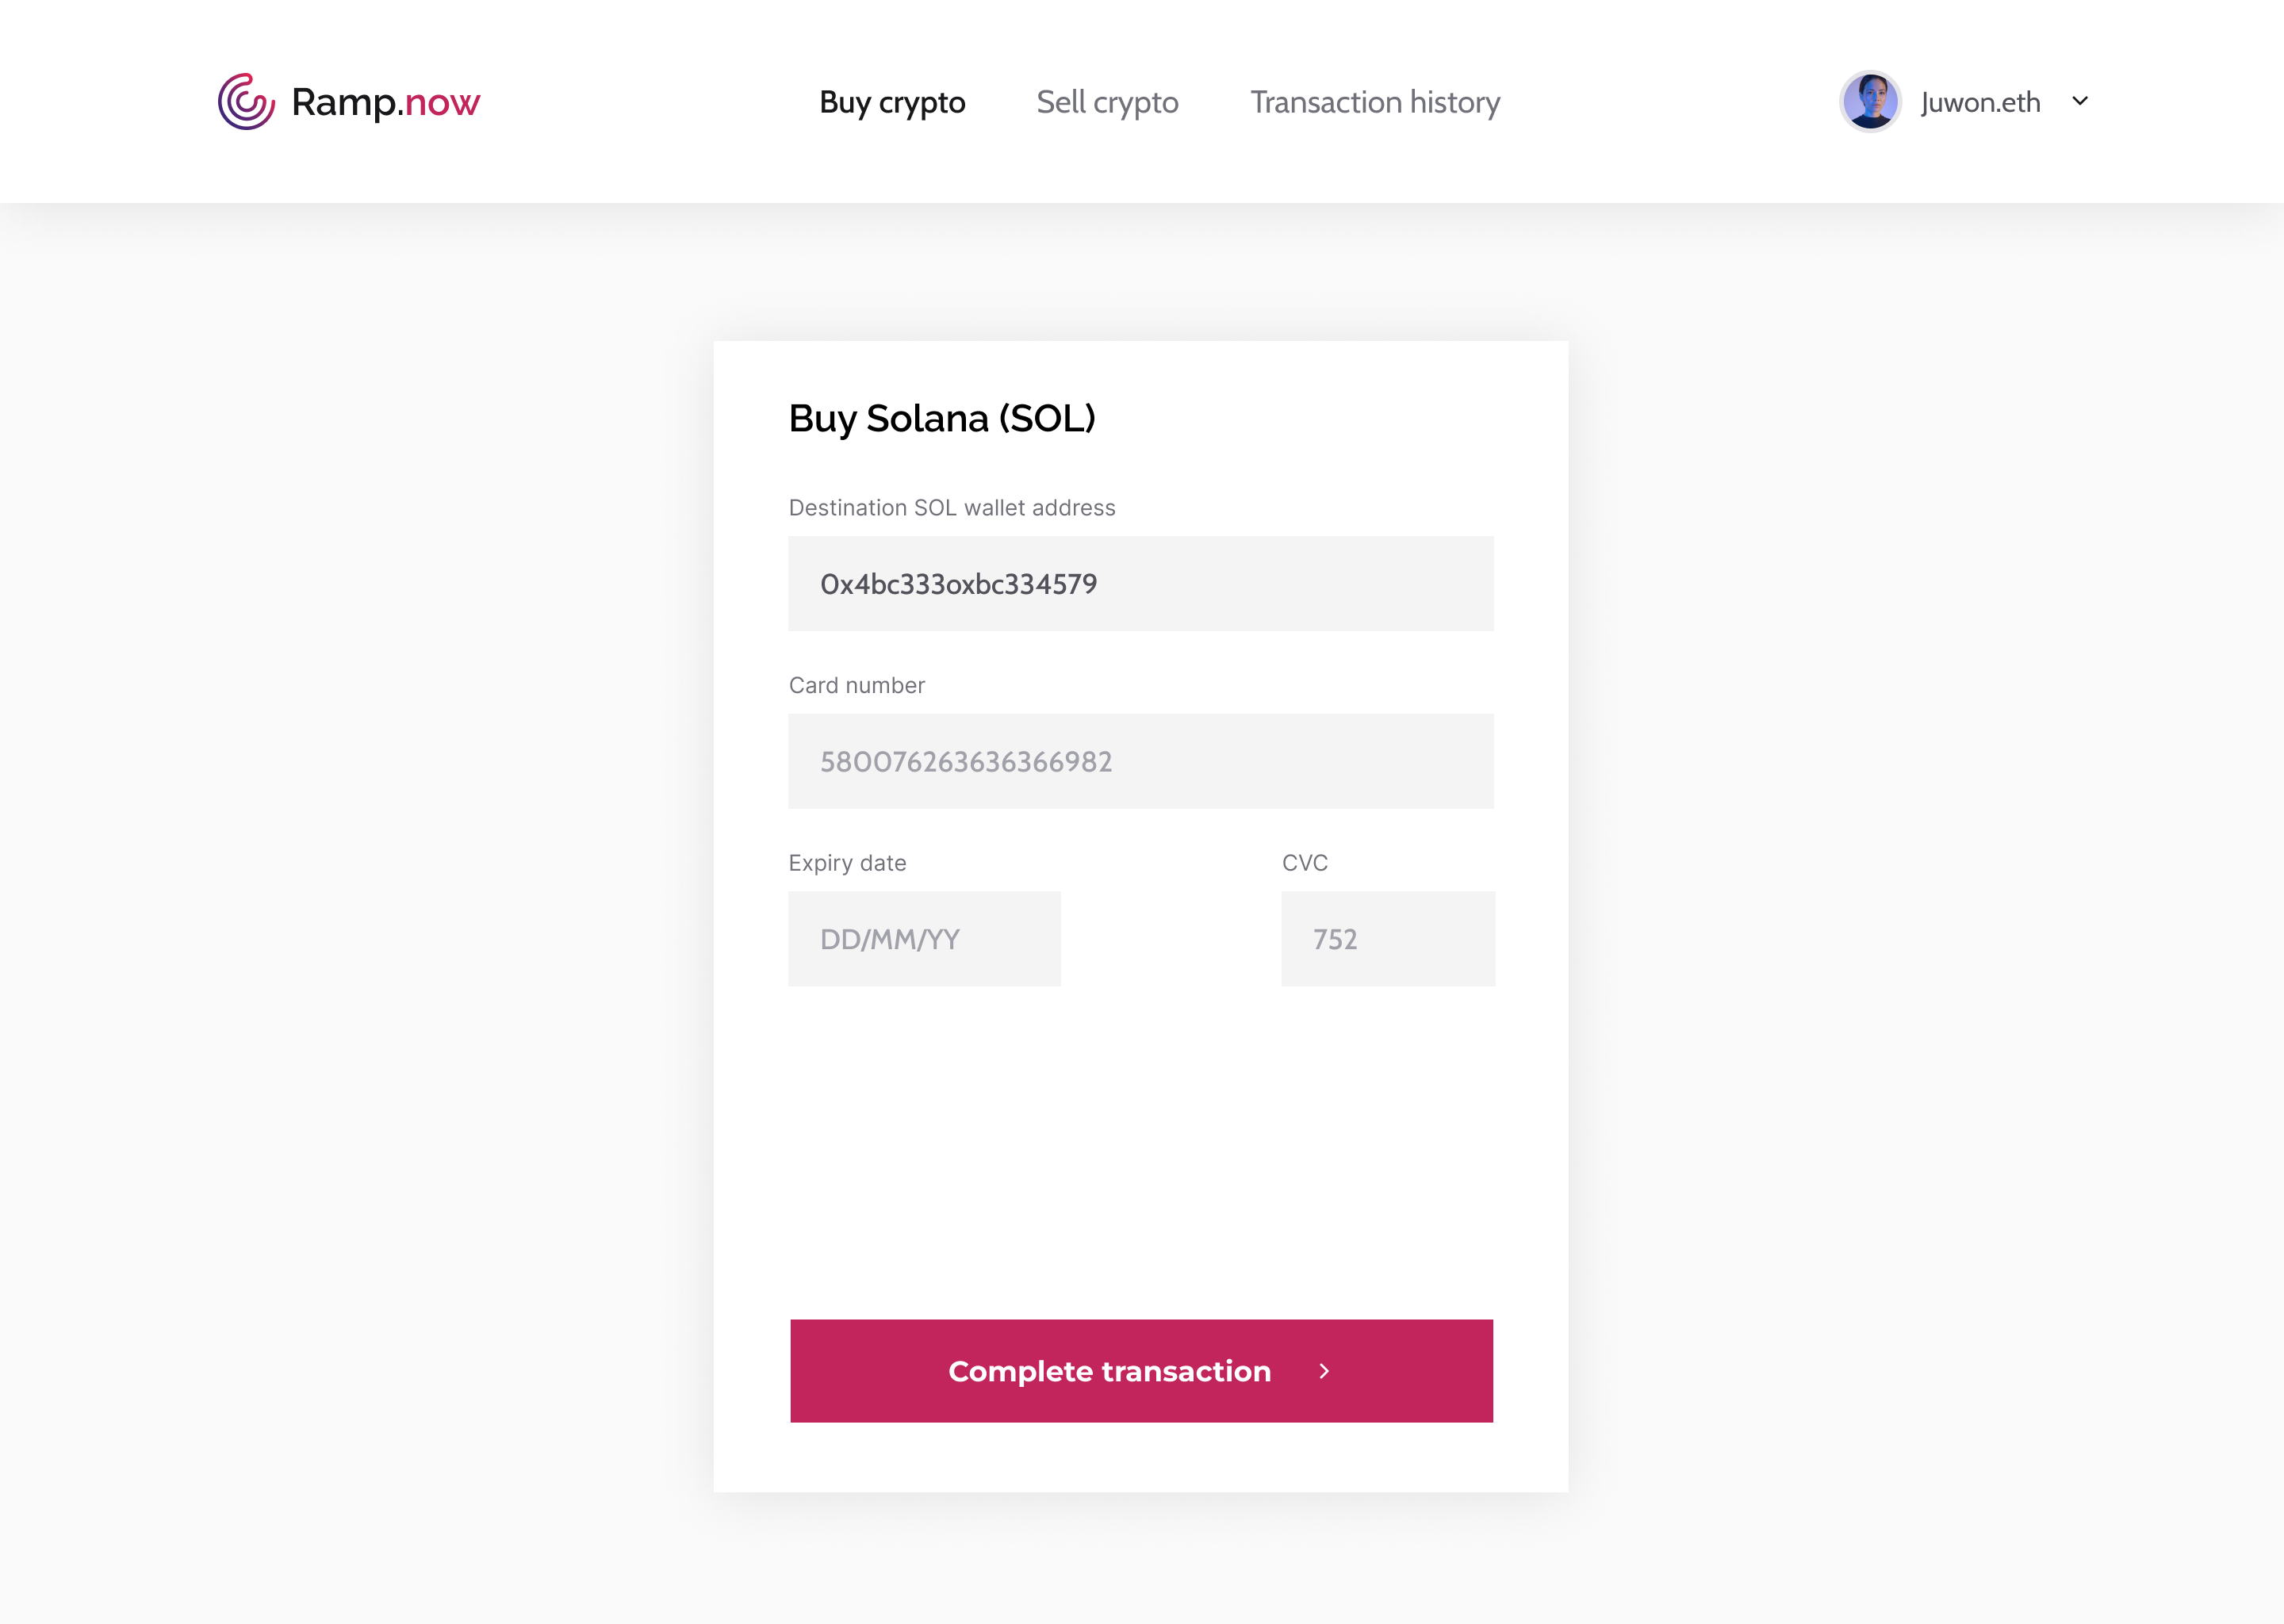Click the Expiry date label
2284x1624 pixels.
[847, 863]
